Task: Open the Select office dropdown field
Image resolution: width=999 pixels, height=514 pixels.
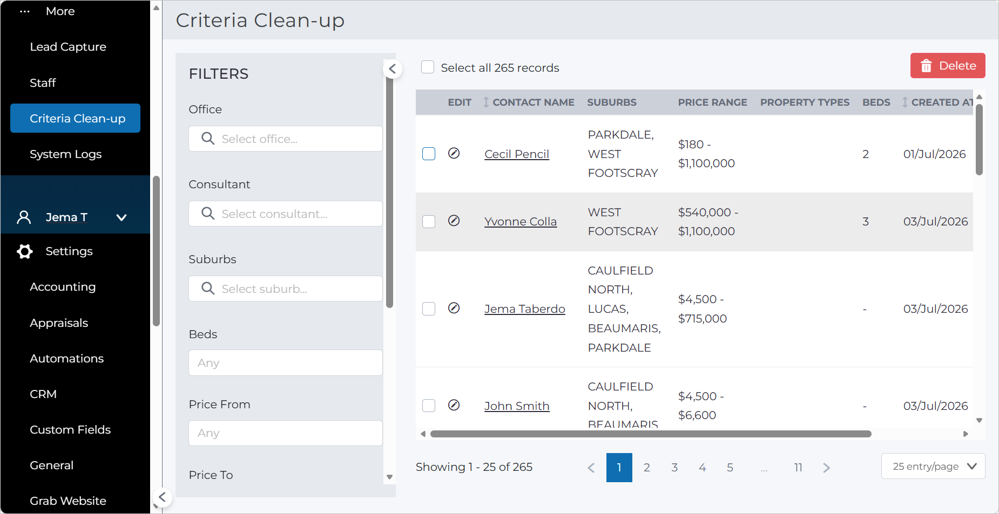Action: 286,139
